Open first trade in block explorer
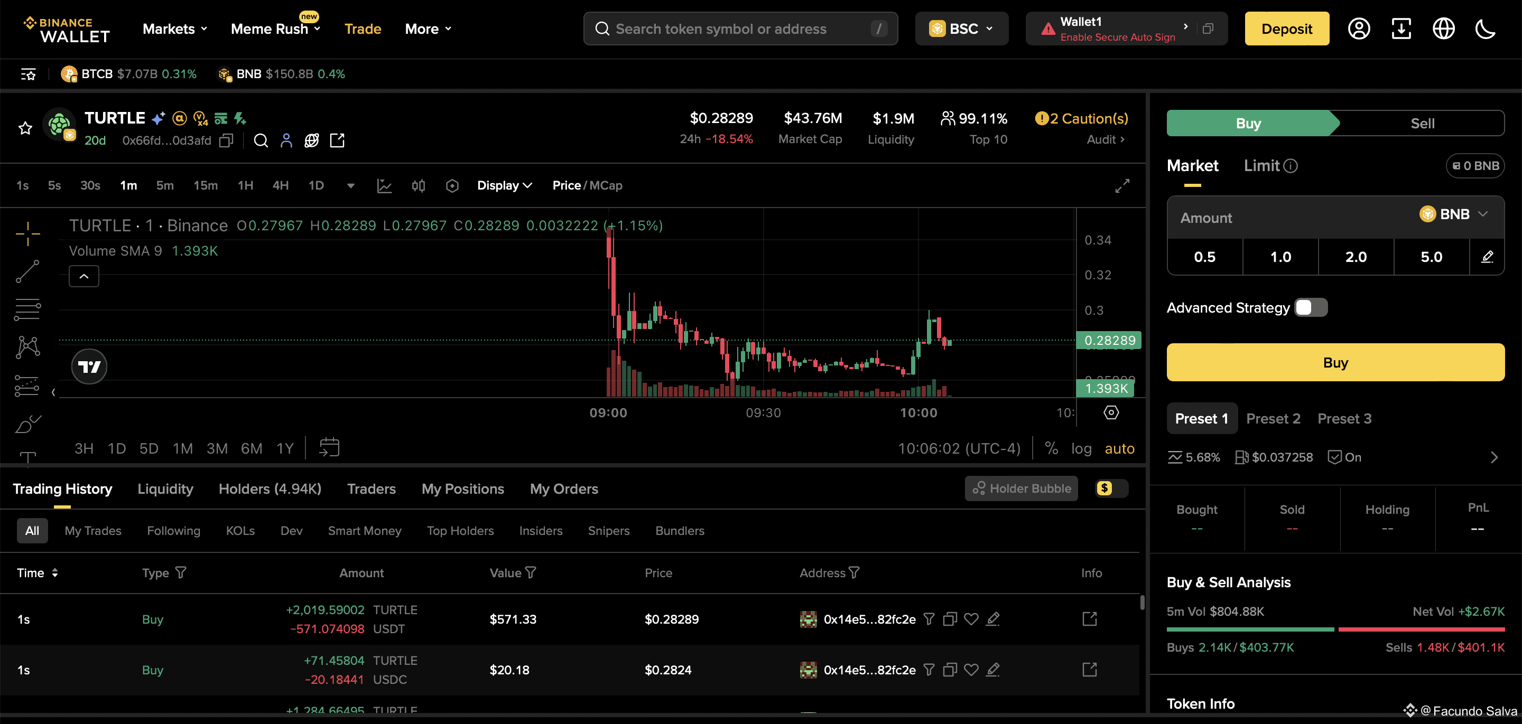The image size is (1522, 724). (x=1089, y=619)
